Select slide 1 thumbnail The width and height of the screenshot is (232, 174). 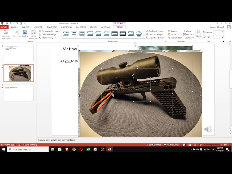[x=18, y=53]
